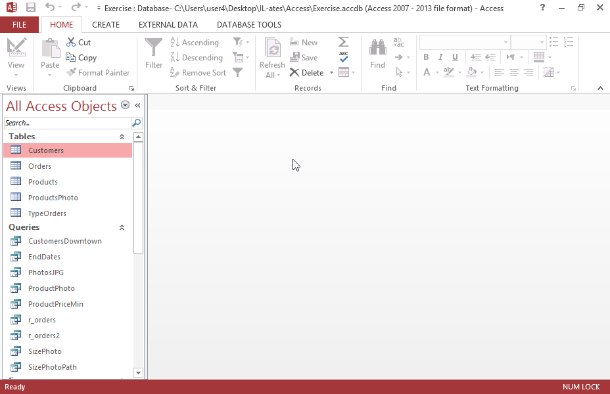Toggle Bold text formatting

coord(426,57)
